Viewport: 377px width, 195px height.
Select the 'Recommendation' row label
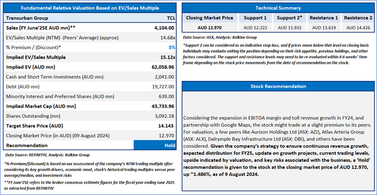27,145
